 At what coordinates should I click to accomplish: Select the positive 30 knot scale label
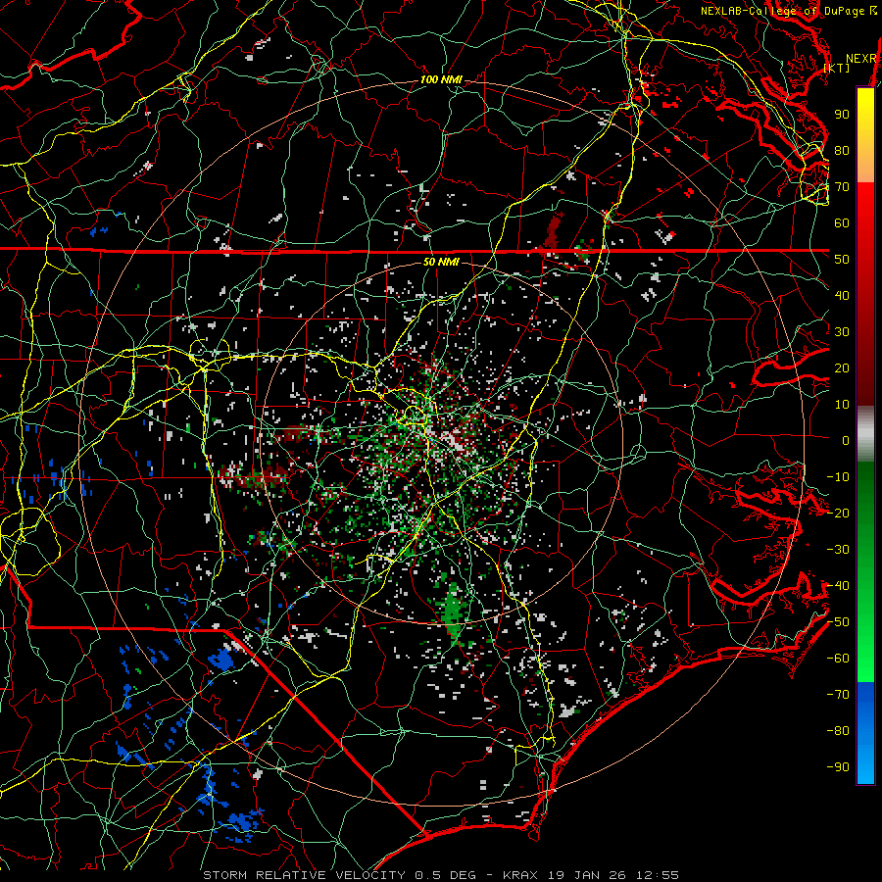(842, 332)
